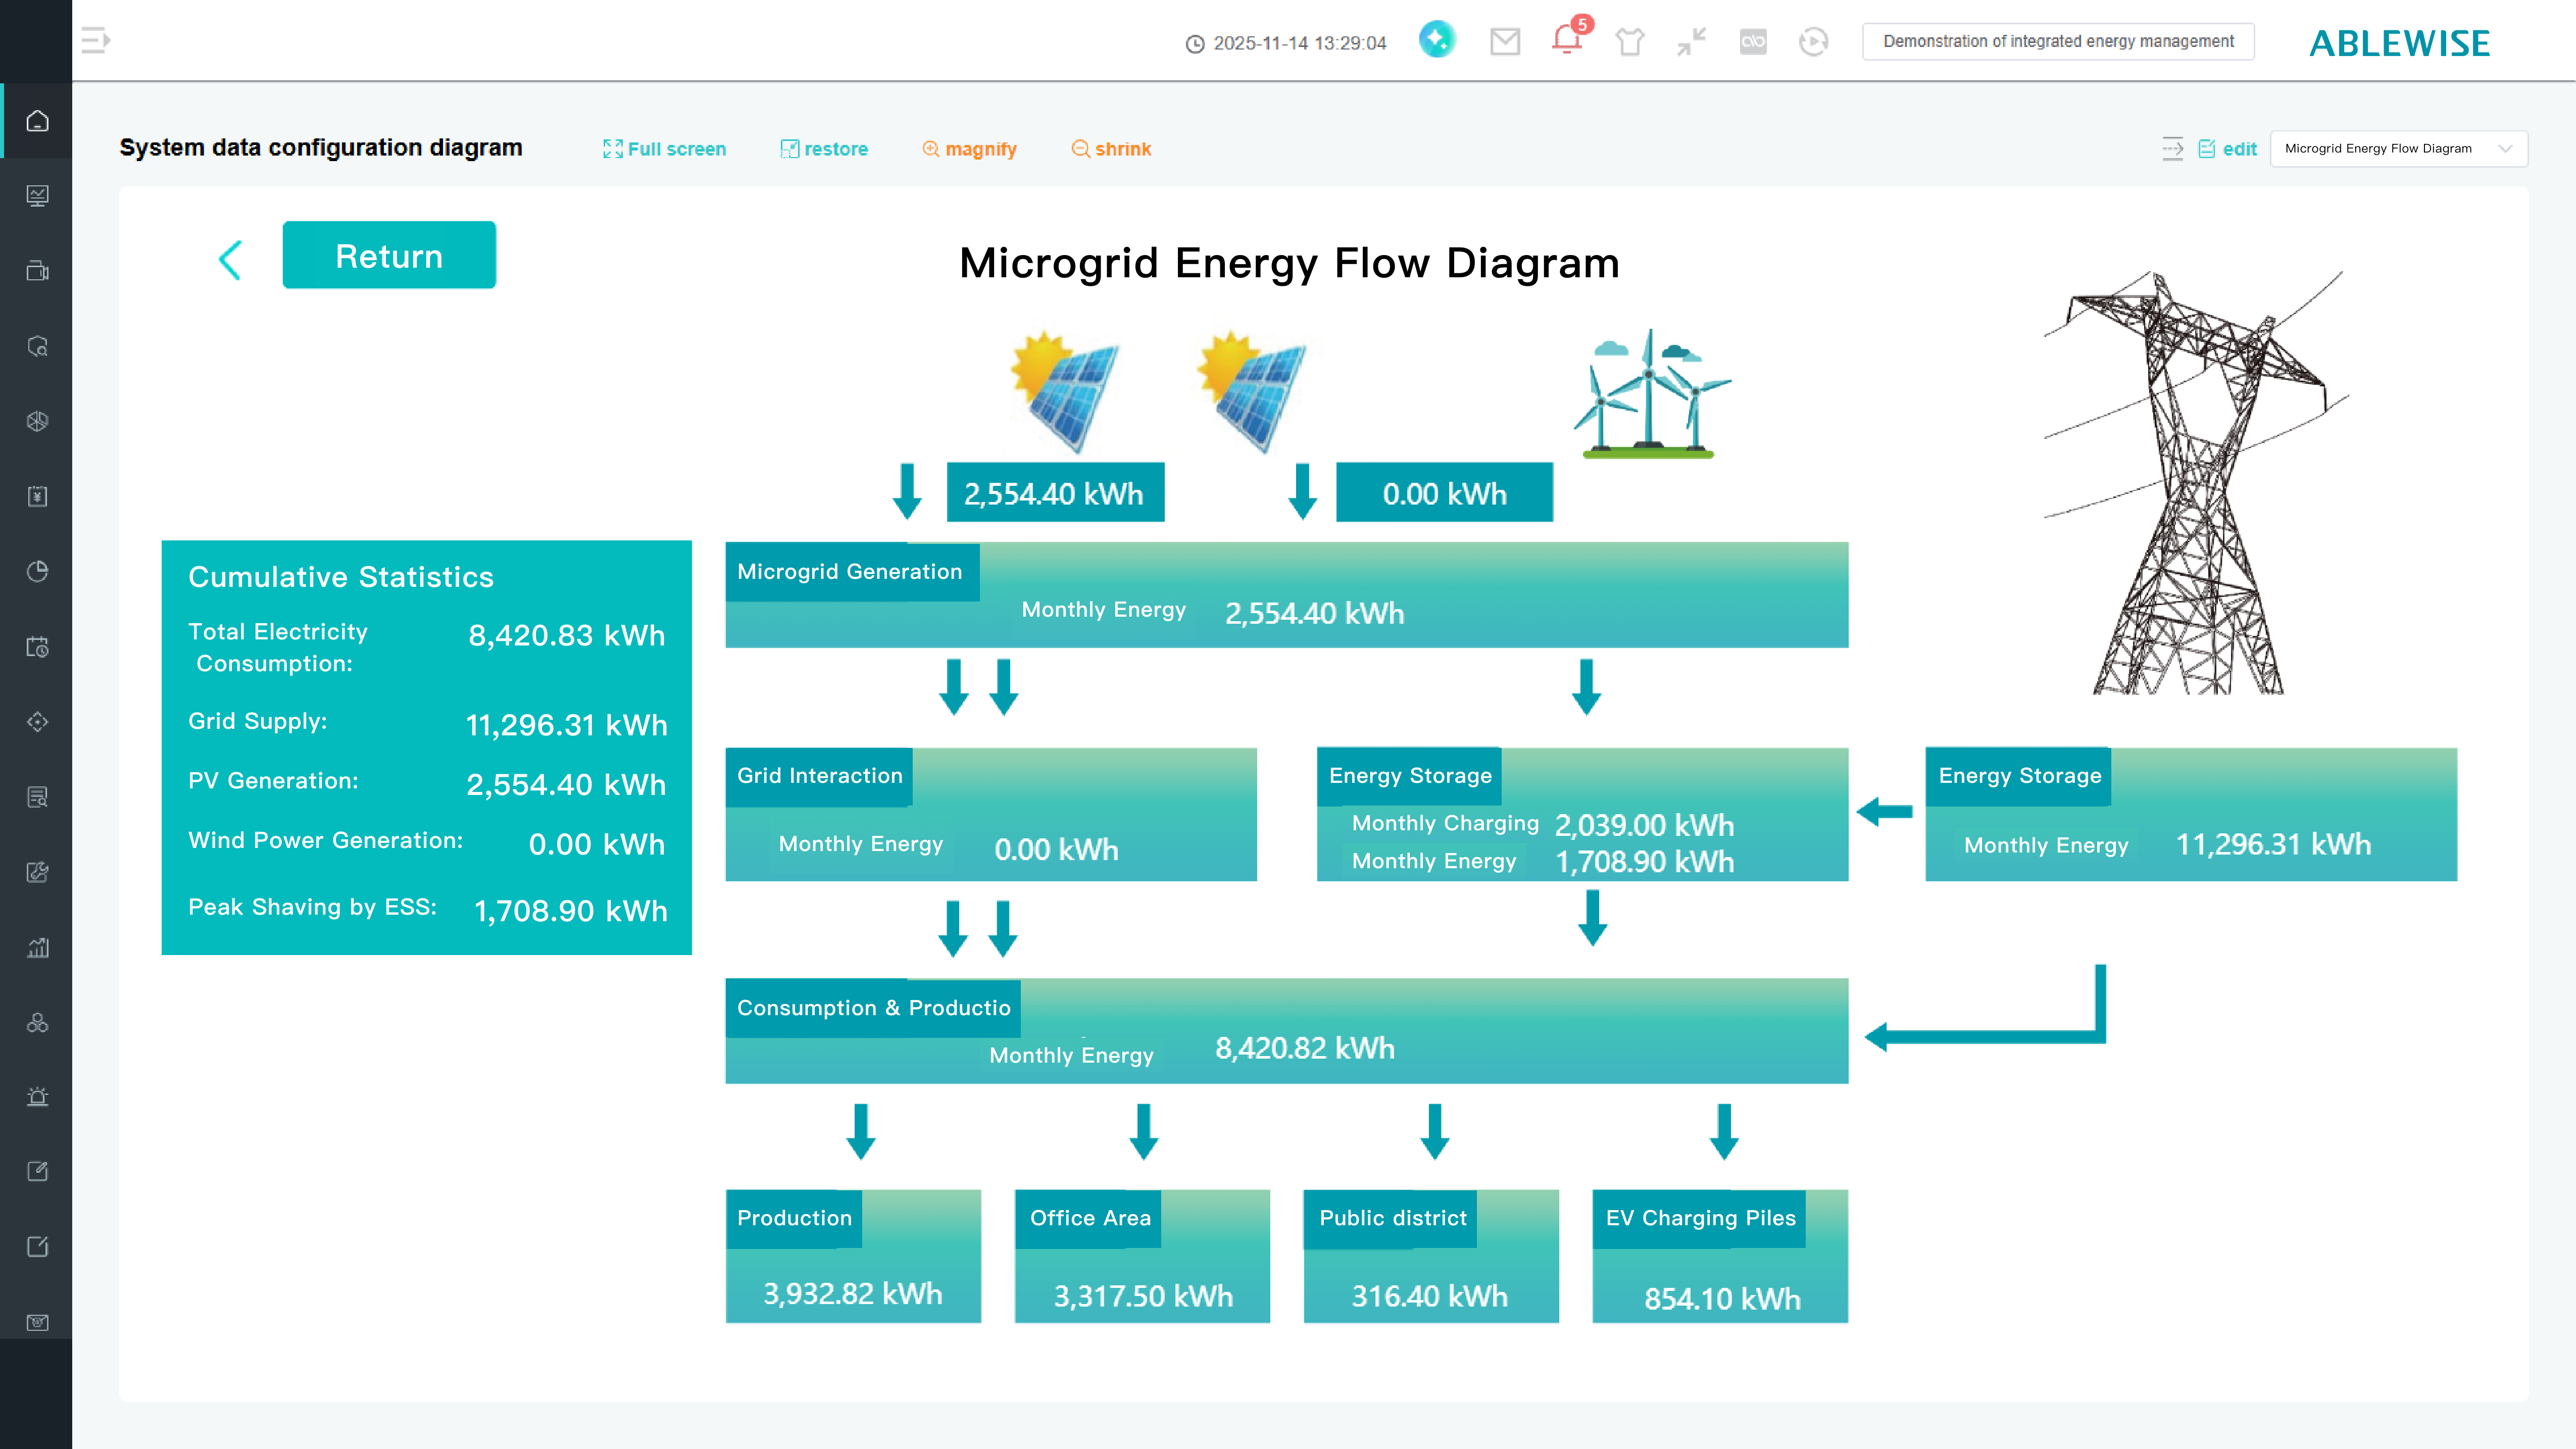Click the blue AI assistant icon
This screenshot has height=1449, width=2576.
1437,40
